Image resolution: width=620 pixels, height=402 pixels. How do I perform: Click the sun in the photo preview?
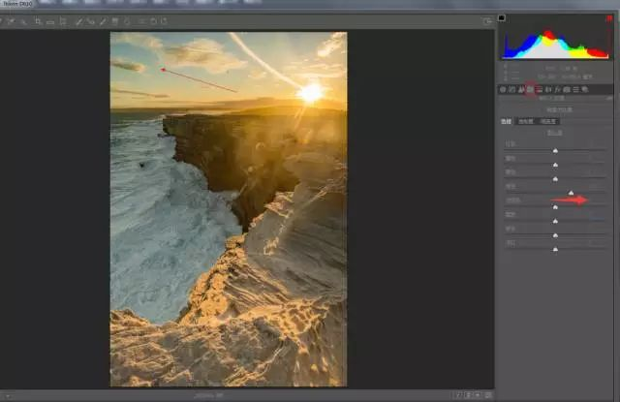click(310, 93)
